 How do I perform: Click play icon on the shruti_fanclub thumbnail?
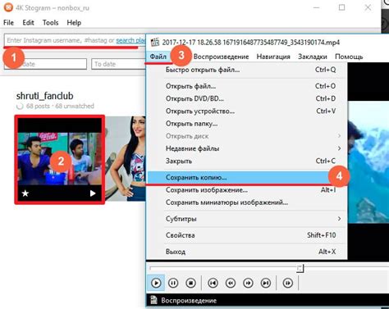(93, 193)
